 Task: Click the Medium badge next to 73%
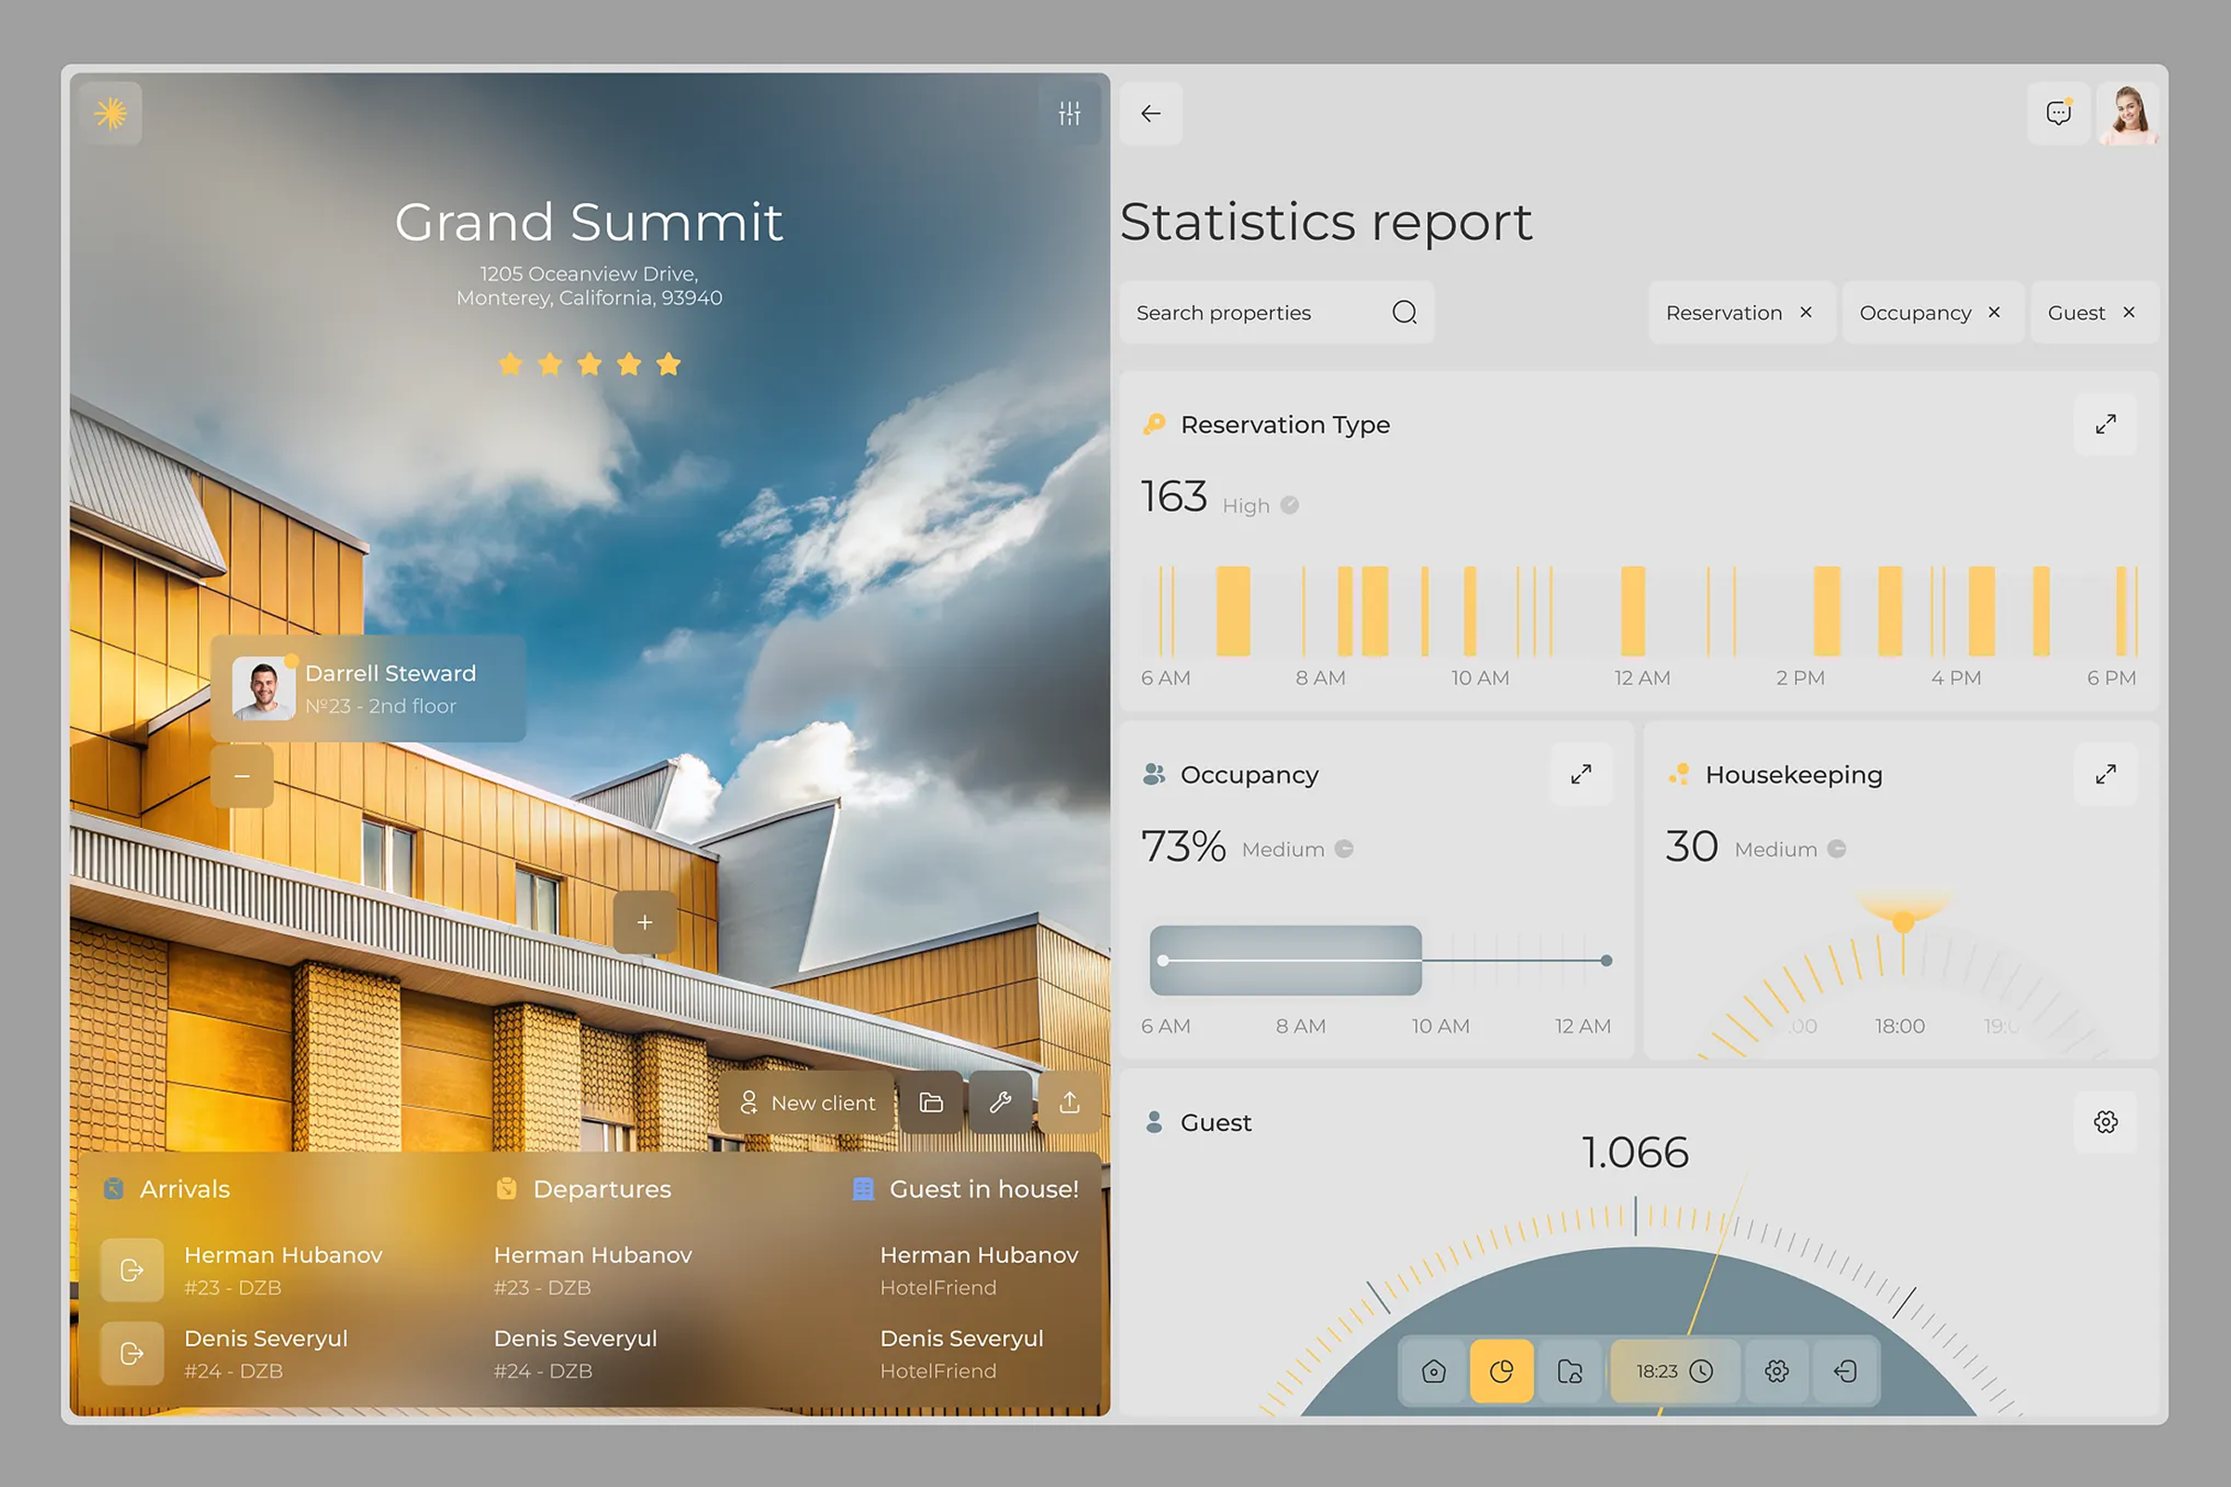tap(1297, 849)
